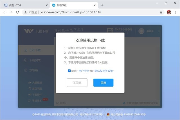Click the TNAS-019662 device icon
The height and width of the screenshot is (120, 180).
110,30
